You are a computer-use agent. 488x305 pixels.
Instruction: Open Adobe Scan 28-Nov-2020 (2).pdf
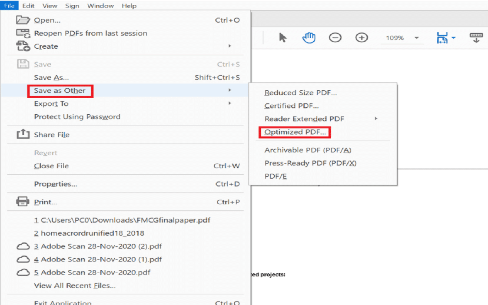[101, 246]
